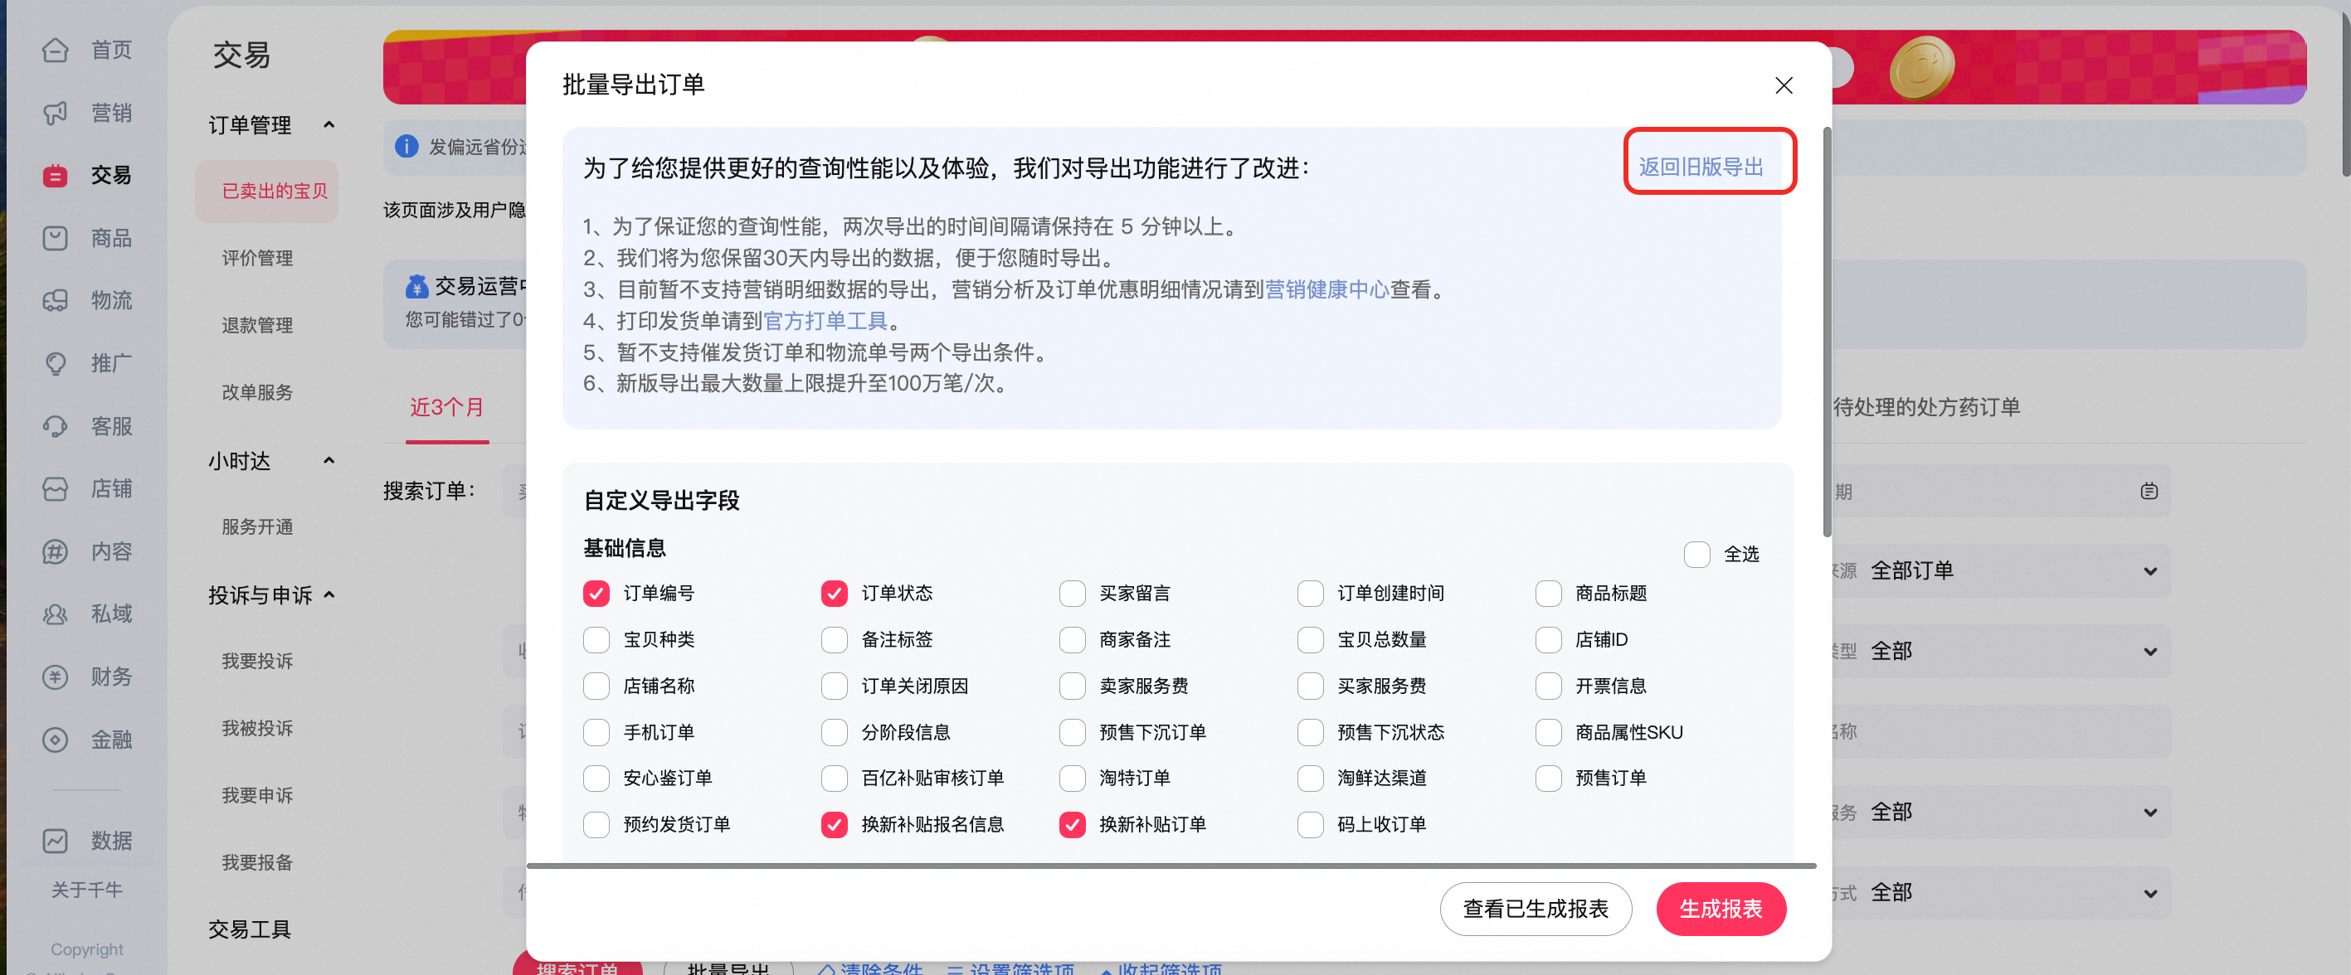The width and height of the screenshot is (2351, 975).
Task: Open the 官方打单工具 link
Action: tap(825, 321)
